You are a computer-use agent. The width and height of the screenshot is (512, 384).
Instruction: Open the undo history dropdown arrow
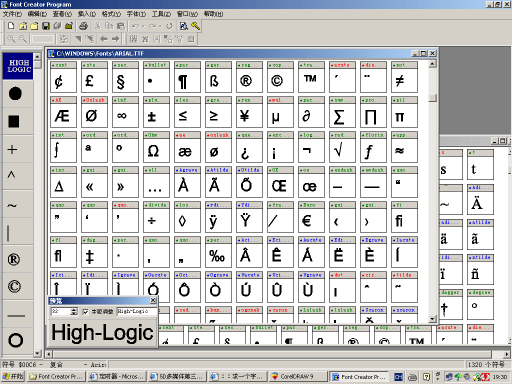pos(143,26)
